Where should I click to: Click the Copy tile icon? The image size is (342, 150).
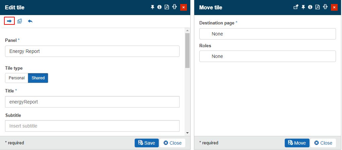click(x=20, y=21)
